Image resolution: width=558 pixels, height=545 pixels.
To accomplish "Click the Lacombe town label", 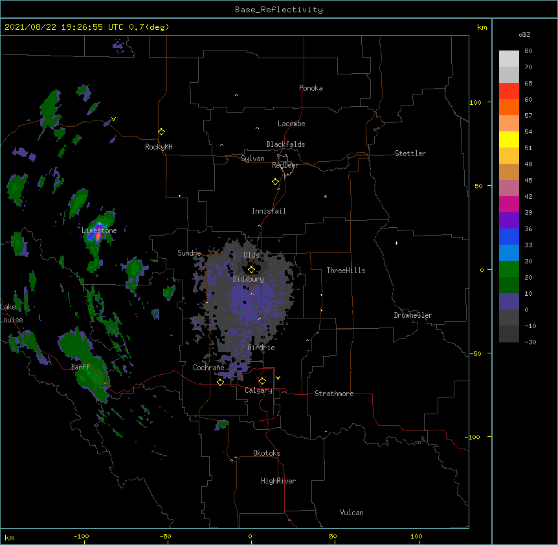I will click(291, 124).
